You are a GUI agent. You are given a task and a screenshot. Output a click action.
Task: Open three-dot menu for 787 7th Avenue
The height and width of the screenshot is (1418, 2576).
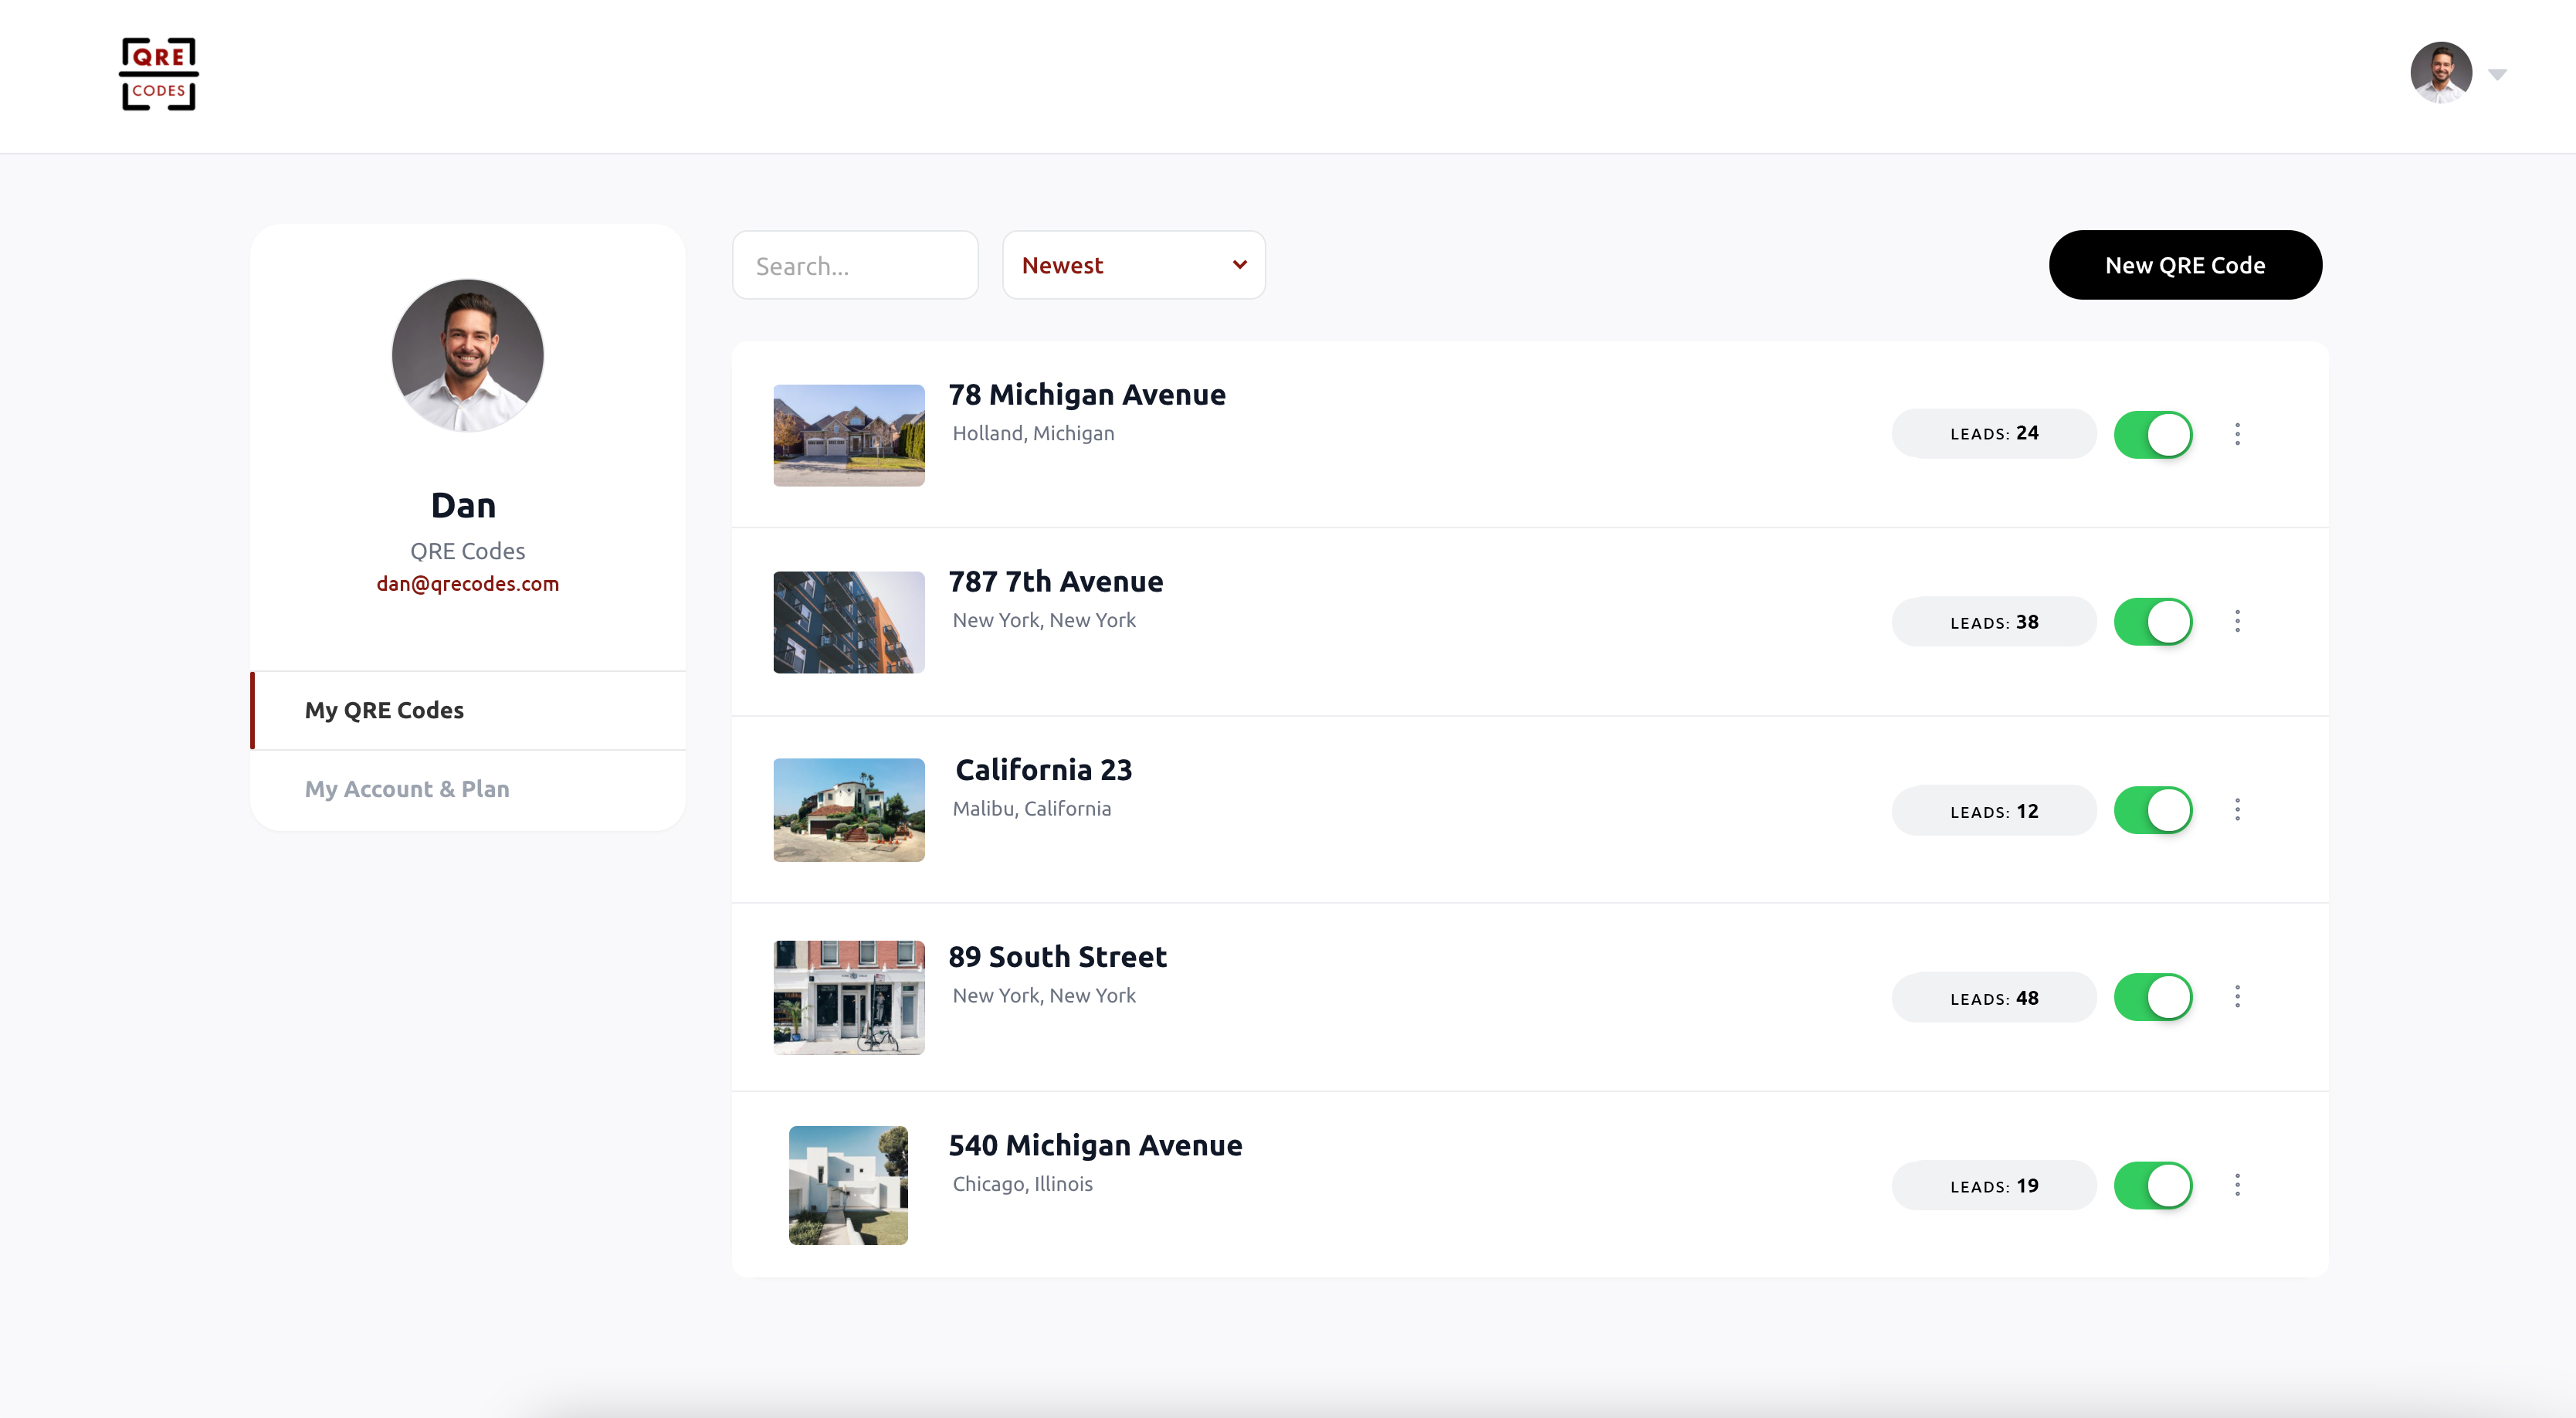pos(2237,621)
